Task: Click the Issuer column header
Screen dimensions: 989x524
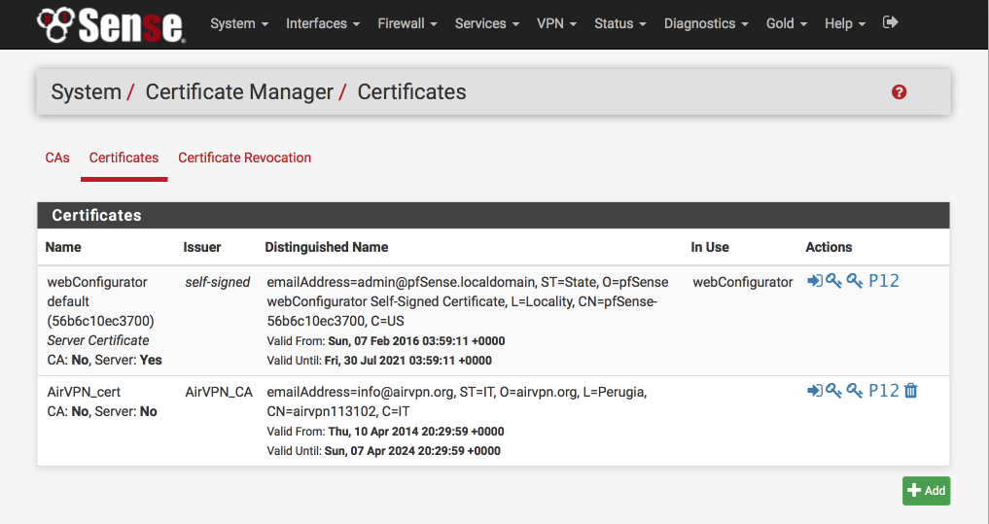Action: click(202, 247)
